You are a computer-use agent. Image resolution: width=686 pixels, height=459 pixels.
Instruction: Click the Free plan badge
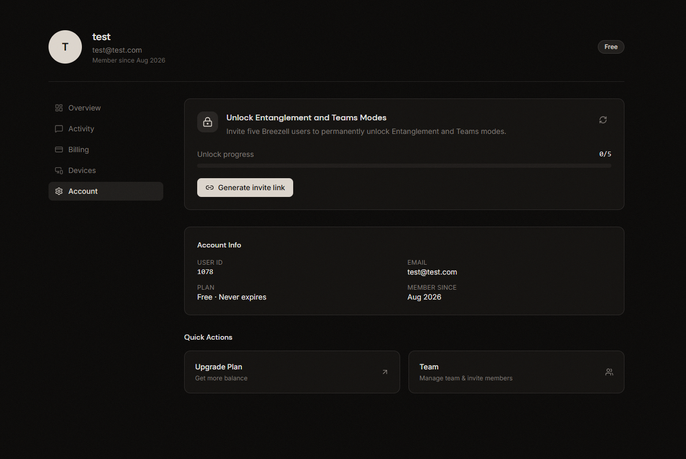tap(611, 47)
